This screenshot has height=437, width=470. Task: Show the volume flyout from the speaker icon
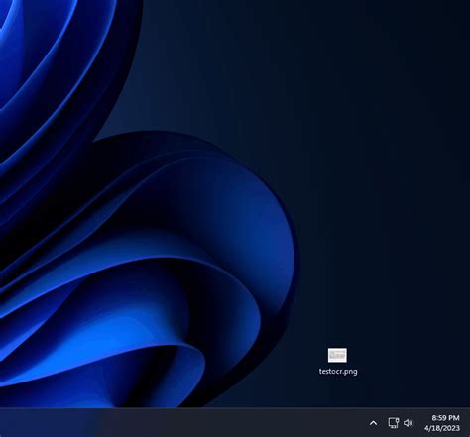coord(409,423)
